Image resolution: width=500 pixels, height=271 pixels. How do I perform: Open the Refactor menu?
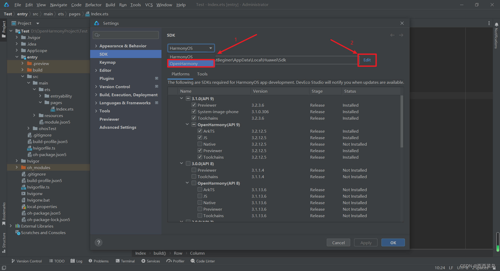[93, 5]
